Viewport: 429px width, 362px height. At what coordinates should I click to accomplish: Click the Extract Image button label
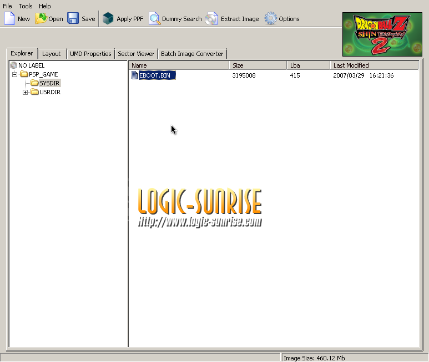240,19
